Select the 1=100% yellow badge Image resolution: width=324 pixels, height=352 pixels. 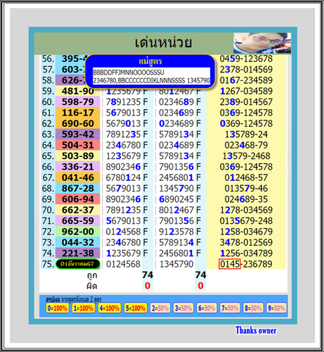(84, 308)
